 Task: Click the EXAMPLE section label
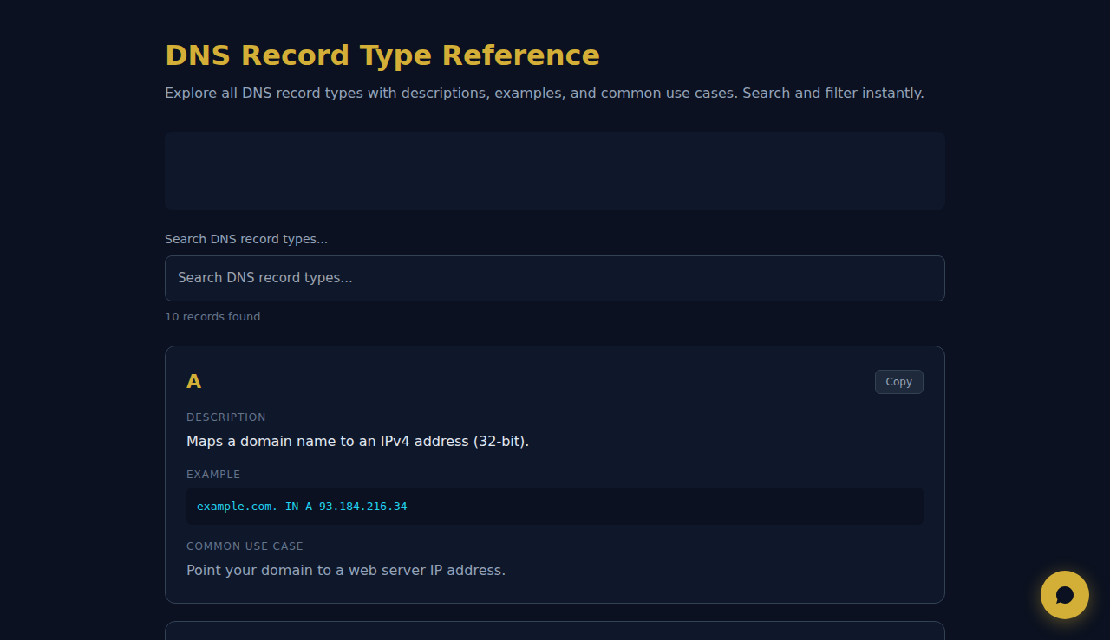point(213,475)
